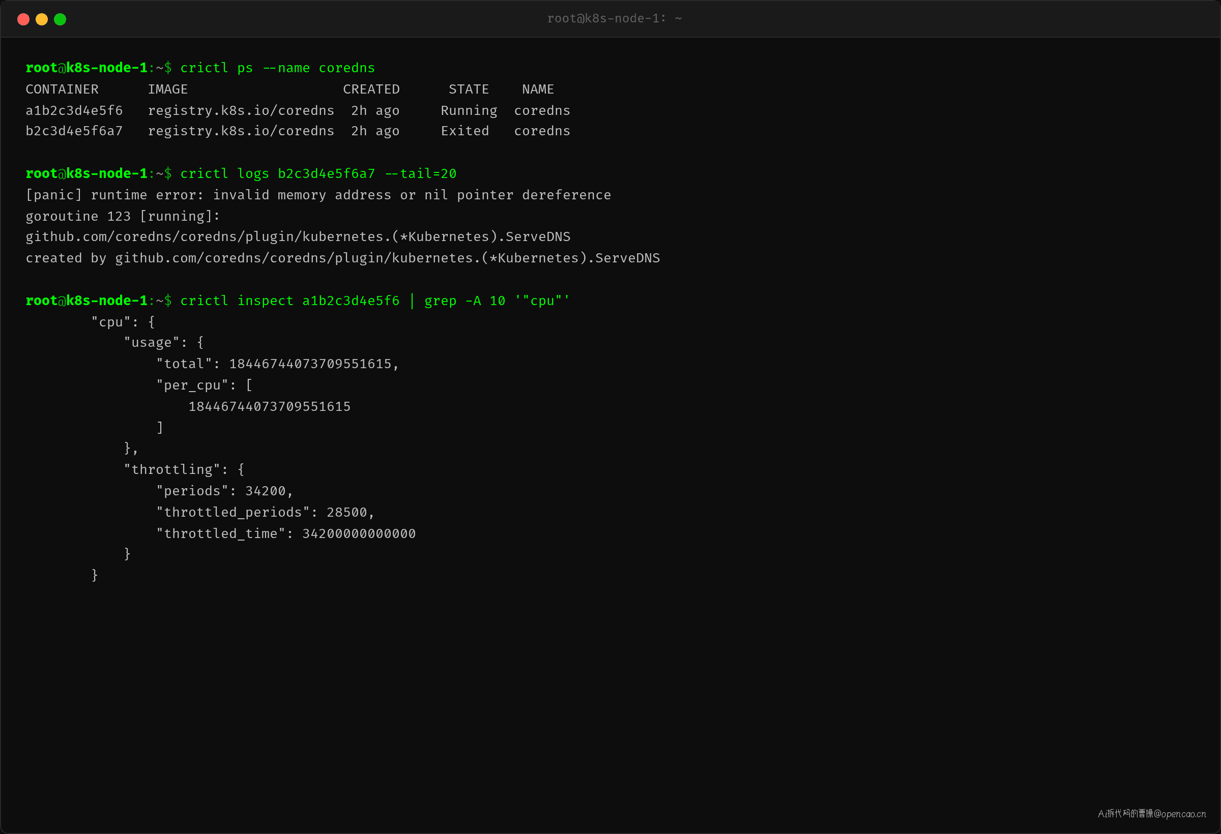Click the window title root@k8s-node-1
The image size is (1221, 834).
614,18
